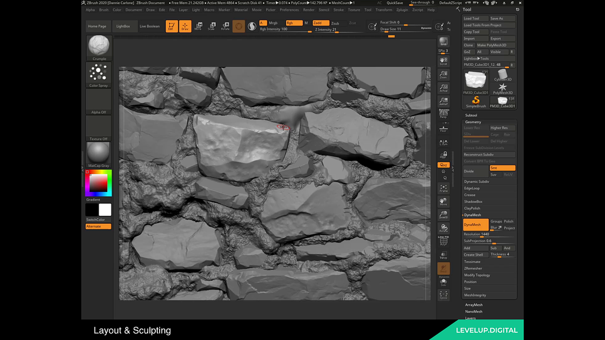Select the Move gizmo mode icon

[198, 26]
